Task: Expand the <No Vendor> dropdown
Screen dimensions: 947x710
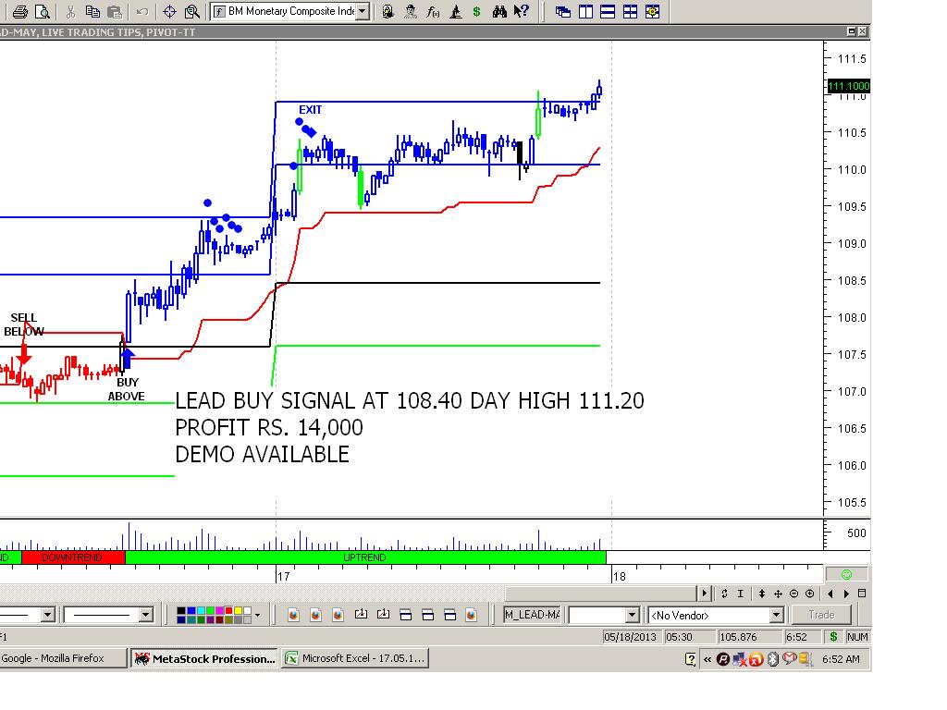Action: click(777, 615)
